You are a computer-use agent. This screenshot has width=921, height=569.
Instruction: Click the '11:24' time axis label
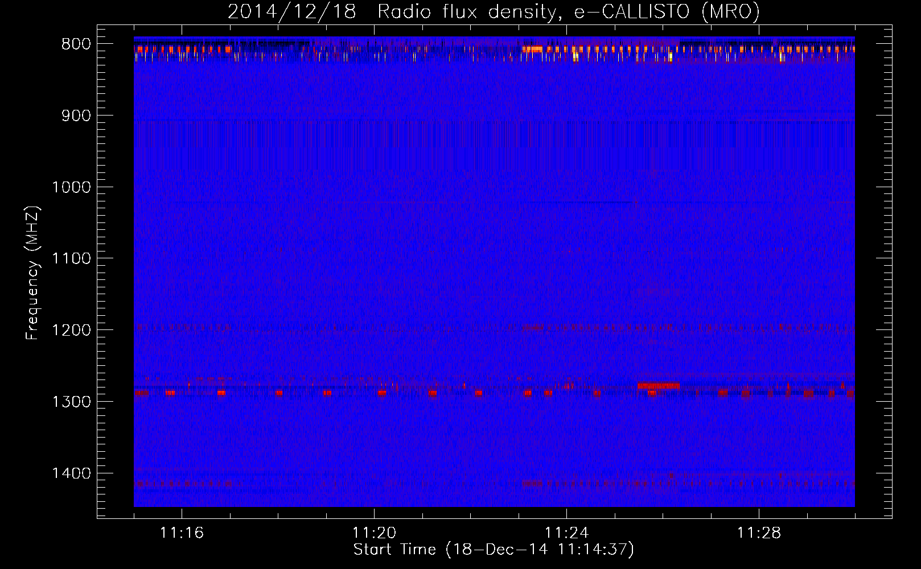(x=566, y=533)
